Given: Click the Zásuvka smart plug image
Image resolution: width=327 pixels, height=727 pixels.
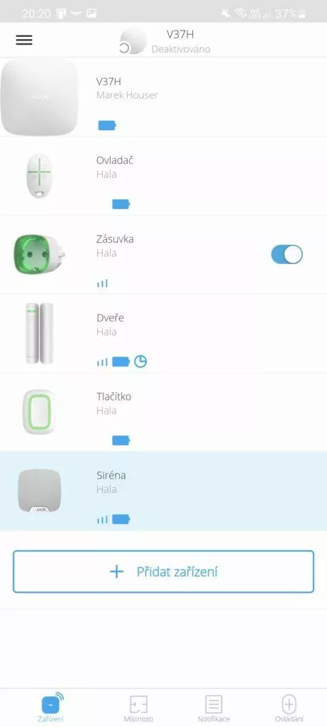Looking at the screenshot, I should (39, 255).
